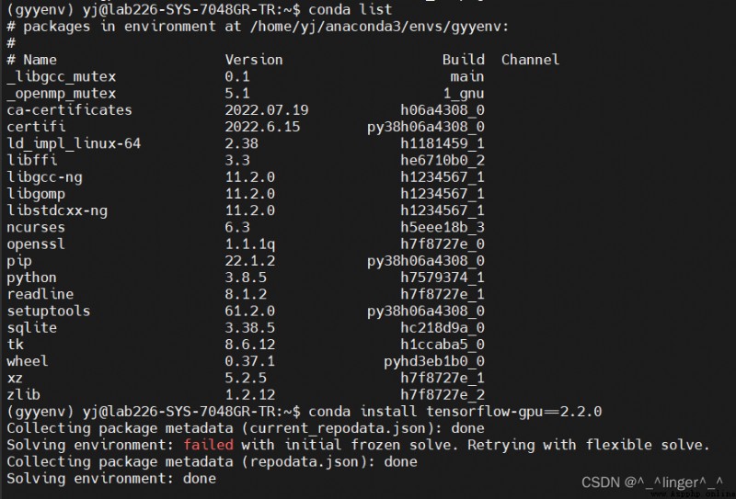Select the 'Channel' column header
The height and width of the screenshot is (499, 736).
tap(530, 60)
